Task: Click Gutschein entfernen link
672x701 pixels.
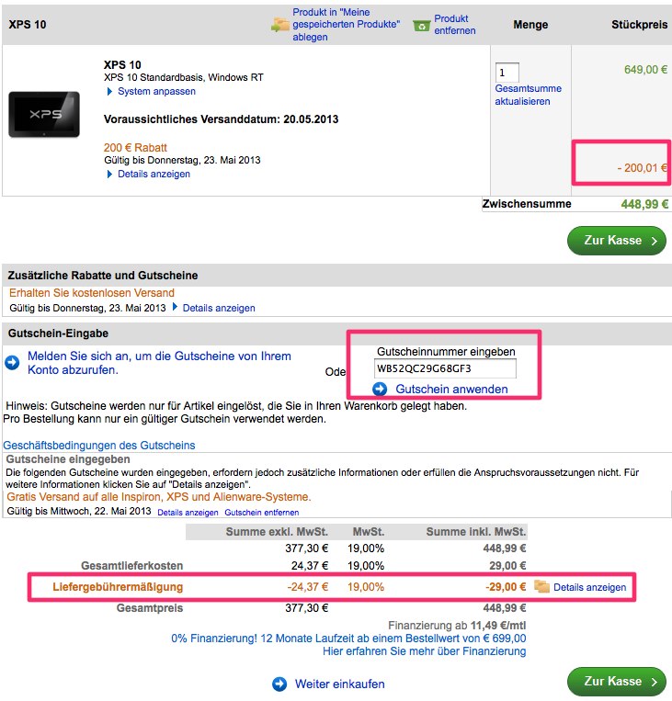Action: (262, 512)
